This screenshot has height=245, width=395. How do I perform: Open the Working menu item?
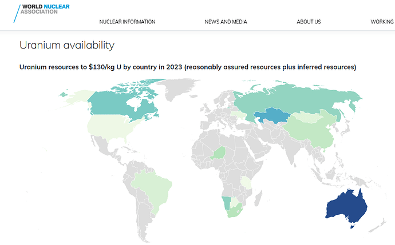click(382, 22)
